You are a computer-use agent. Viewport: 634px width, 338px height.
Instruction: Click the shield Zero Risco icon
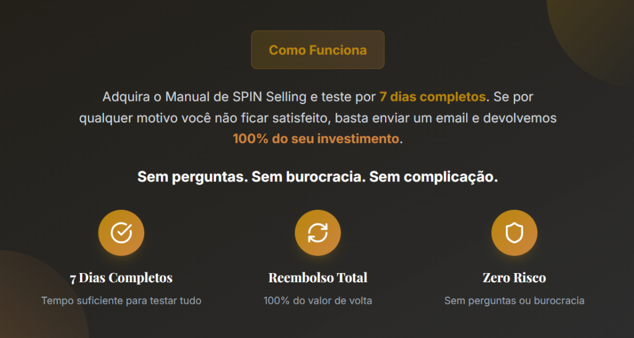coord(514,233)
